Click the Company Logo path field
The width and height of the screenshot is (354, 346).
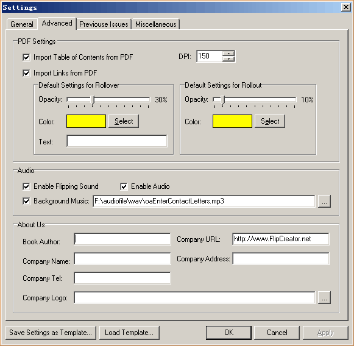194,298
